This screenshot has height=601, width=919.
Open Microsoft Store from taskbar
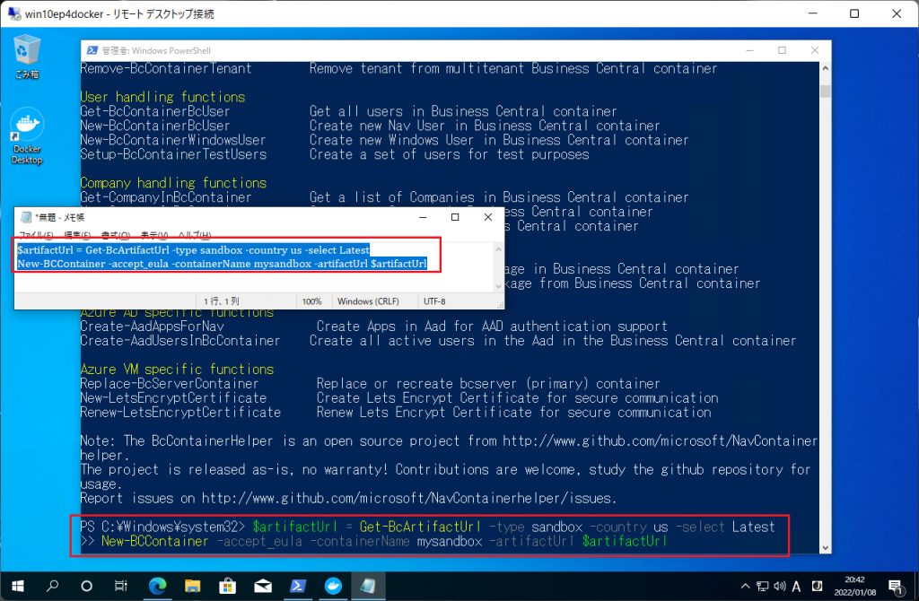(227, 586)
